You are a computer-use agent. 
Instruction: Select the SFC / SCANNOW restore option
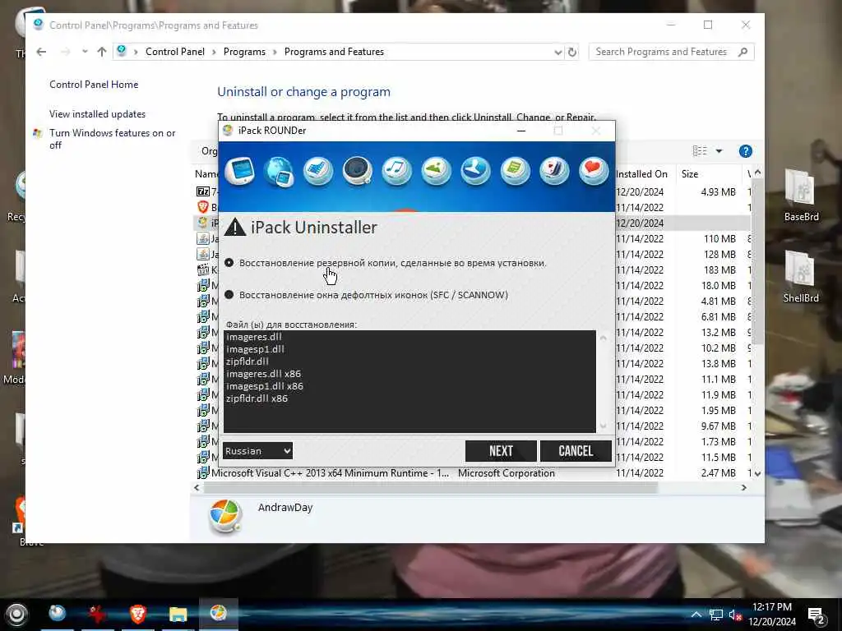(x=229, y=295)
